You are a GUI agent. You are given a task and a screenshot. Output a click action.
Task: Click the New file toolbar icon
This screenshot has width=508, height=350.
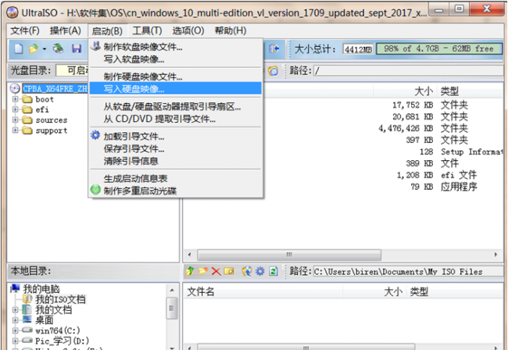[19, 49]
